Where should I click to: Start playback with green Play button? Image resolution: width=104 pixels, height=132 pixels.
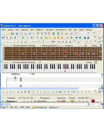click(72, 38)
